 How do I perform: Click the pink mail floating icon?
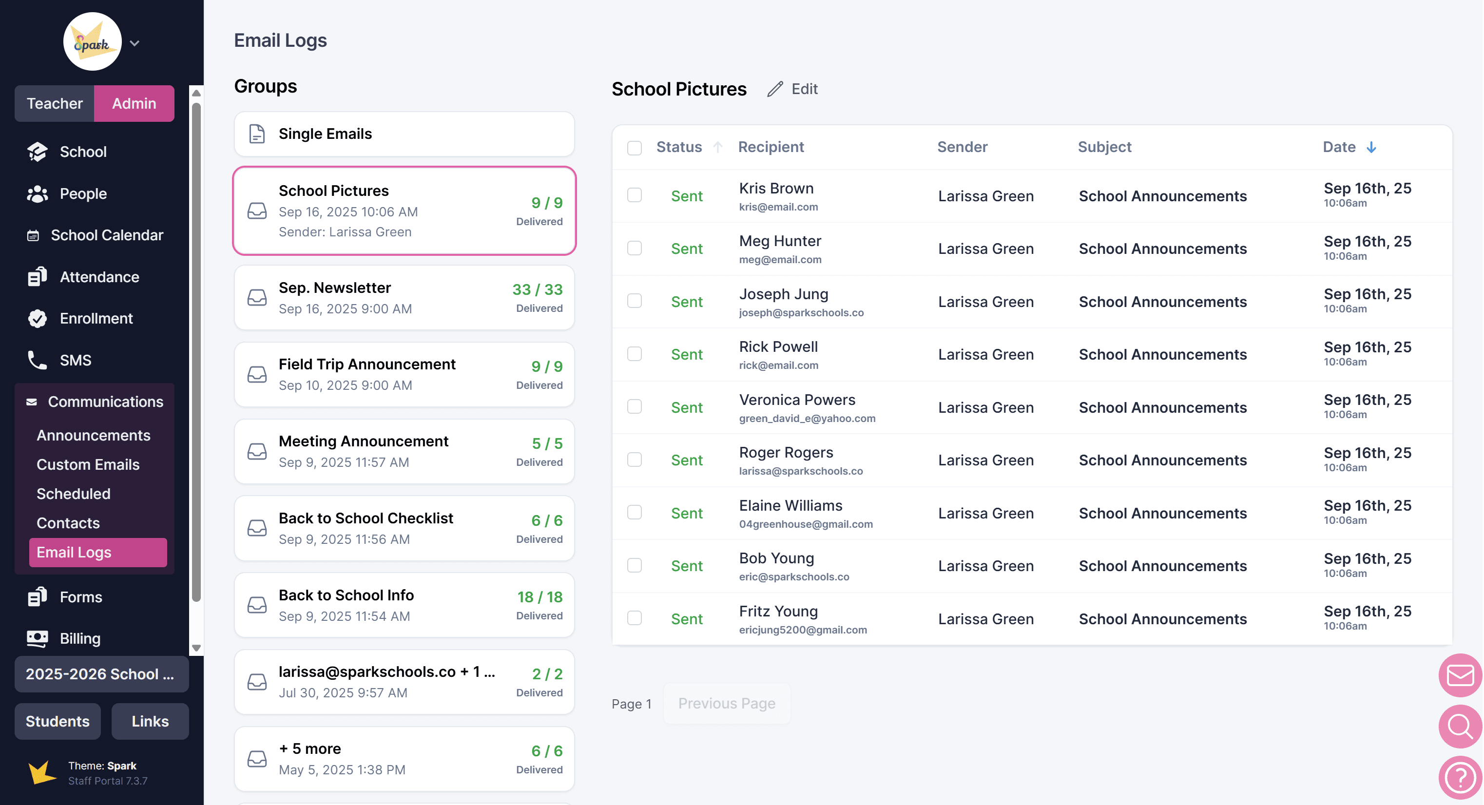coord(1460,675)
